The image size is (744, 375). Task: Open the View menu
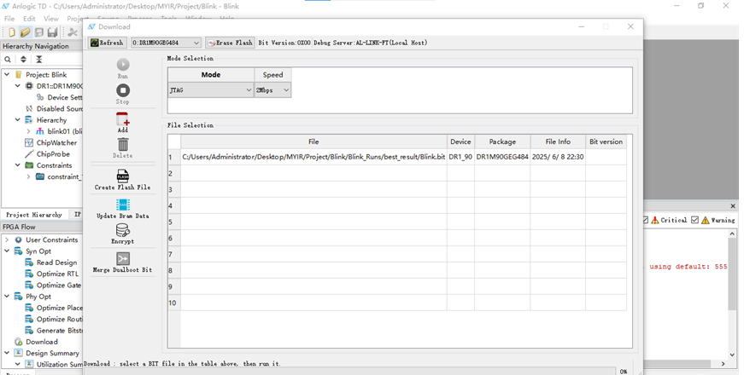click(x=51, y=19)
